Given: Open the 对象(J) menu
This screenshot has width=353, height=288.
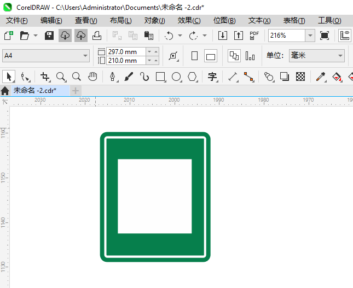Looking at the screenshot, I should tap(155, 21).
